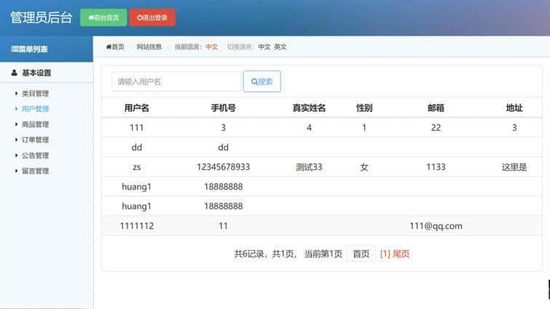
Task: Click the 首页 pagination button
Action: 361,254
